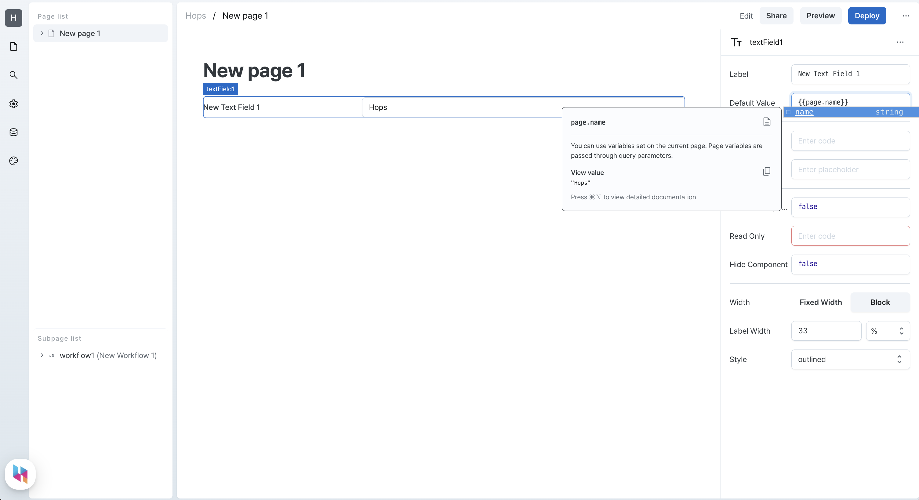
Task: Click name string autocomplete suggestion
Action: pyautogui.click(x=851, y=111)
